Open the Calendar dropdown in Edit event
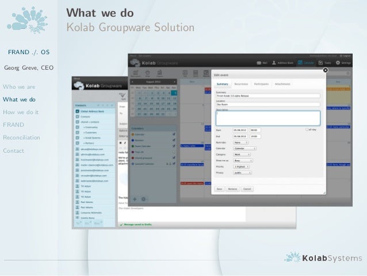The width and height of the screenshot is (367, 276). 244,149
